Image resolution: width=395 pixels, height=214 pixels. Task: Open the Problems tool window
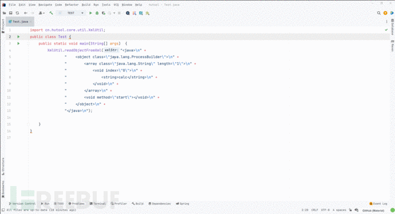point(77,204)
